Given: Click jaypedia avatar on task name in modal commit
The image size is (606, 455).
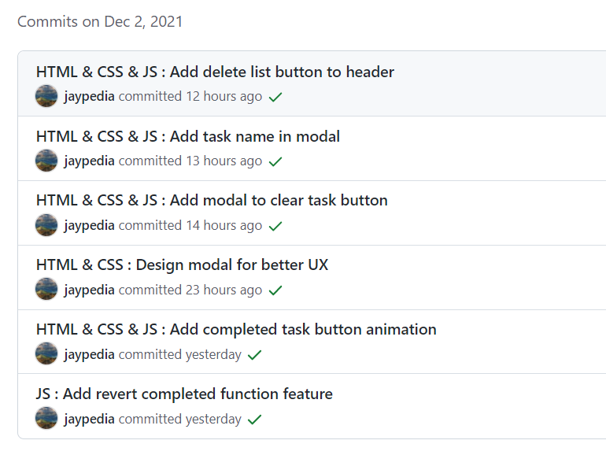Looking at the screenshot, I should point(46,161).
